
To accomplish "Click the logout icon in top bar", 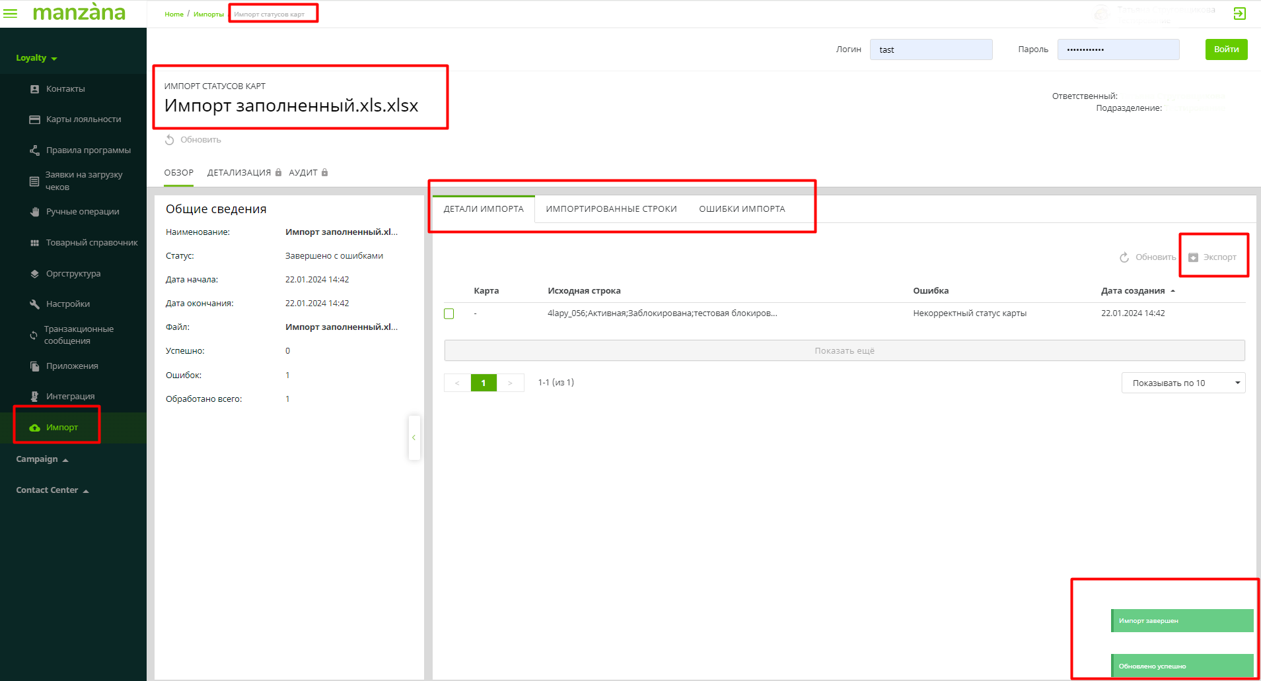I will pyautogui.click(x=1239, y=13).
